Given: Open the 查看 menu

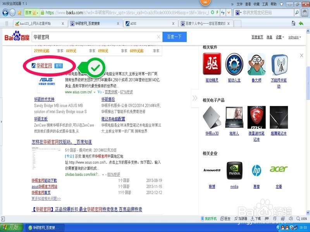Looking at the screenshot, I should point(248,4).
